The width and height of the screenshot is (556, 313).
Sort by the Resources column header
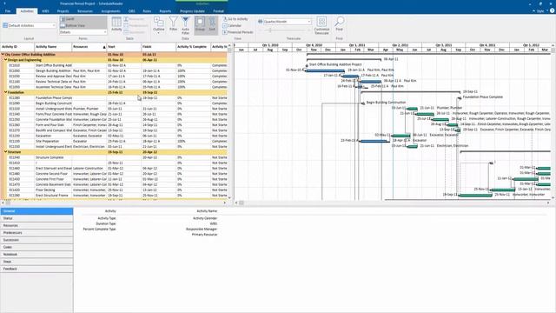[x=89, y=47]
